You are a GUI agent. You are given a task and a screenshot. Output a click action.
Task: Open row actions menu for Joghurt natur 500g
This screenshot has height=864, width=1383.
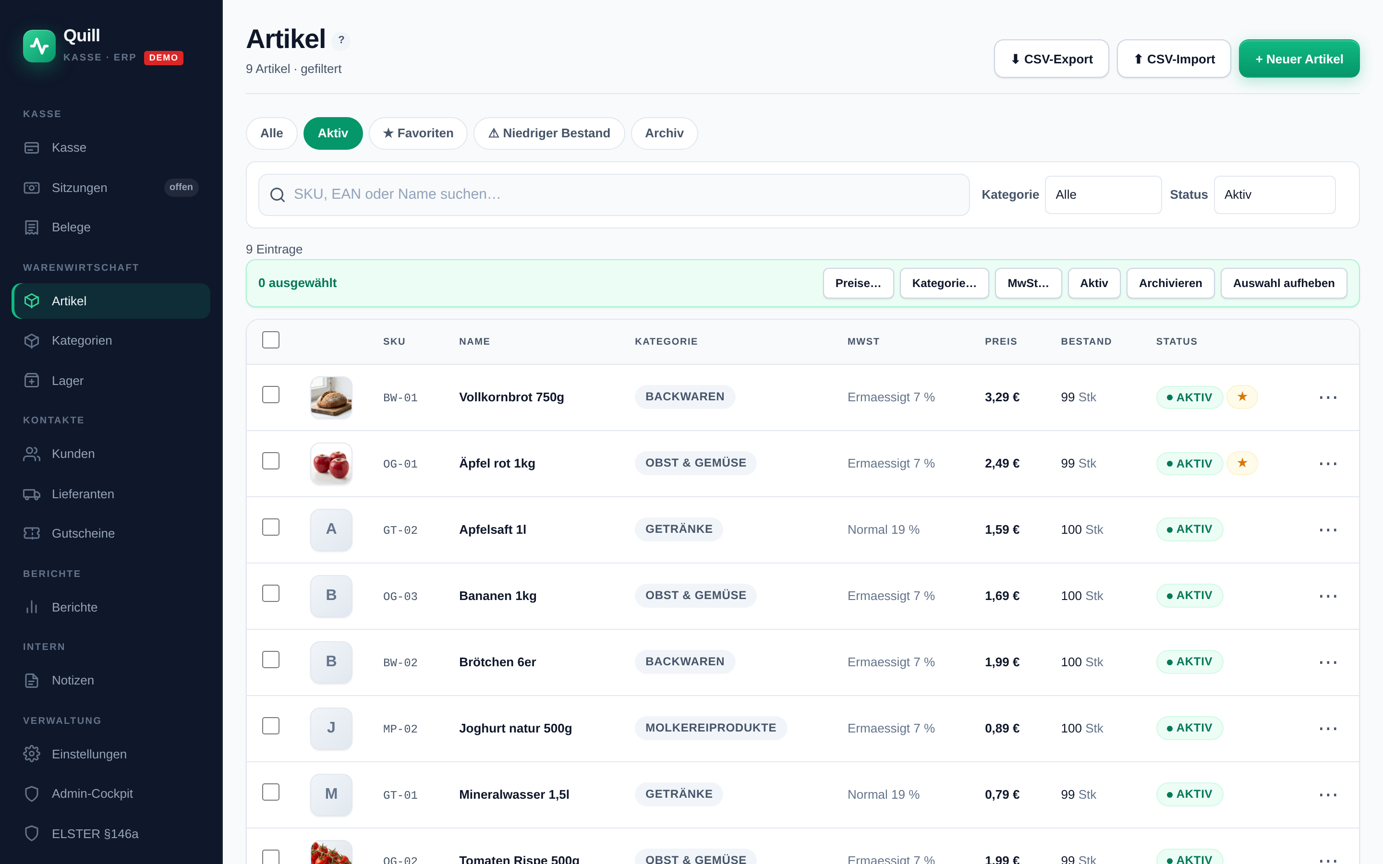[x=1328, y=729]
